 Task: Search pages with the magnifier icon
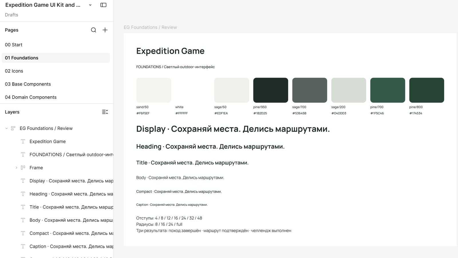(x=94, y=30)
